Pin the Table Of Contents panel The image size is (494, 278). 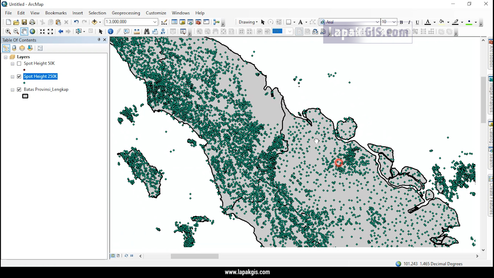pyautogui.click(x=99, y=40)
